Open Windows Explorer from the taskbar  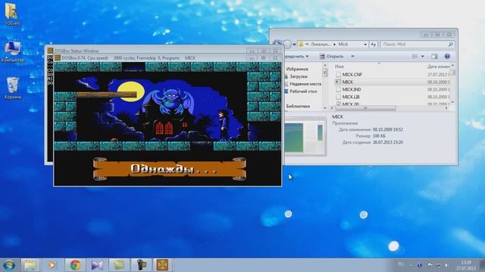point(30,265)
